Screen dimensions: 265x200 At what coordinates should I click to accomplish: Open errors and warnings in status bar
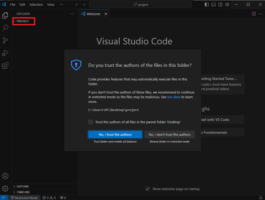(x=49, y=198)
